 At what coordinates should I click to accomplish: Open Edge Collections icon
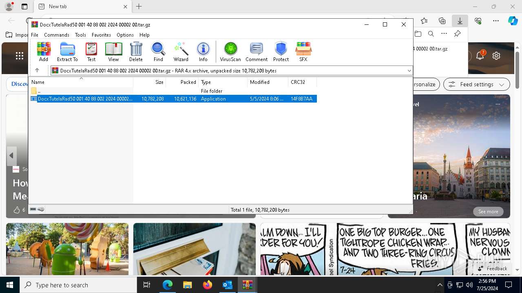point(442,21)
